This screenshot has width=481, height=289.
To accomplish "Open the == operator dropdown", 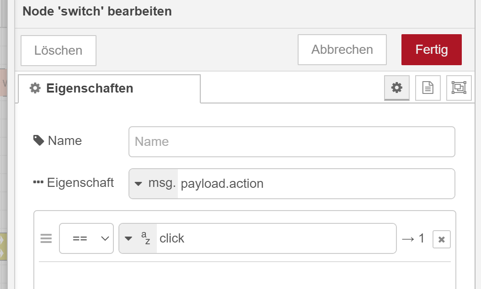I will (86, 238).
